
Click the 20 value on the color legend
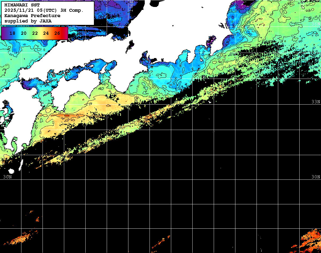[x=24, y=33]
